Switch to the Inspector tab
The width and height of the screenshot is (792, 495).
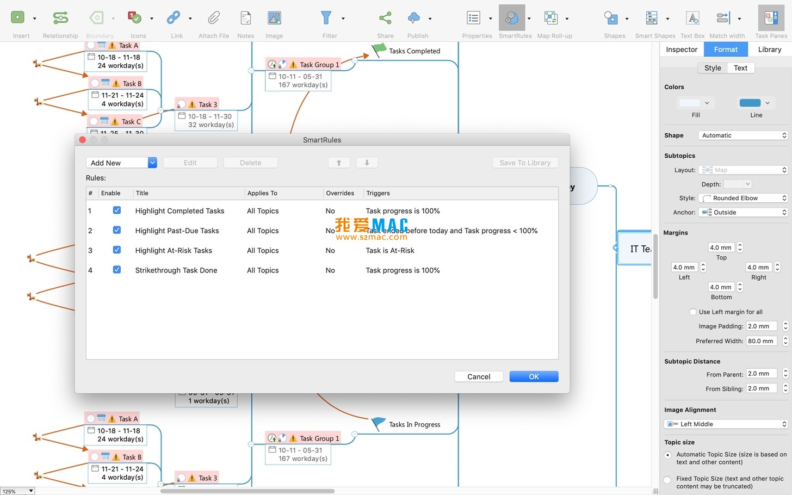682,49
